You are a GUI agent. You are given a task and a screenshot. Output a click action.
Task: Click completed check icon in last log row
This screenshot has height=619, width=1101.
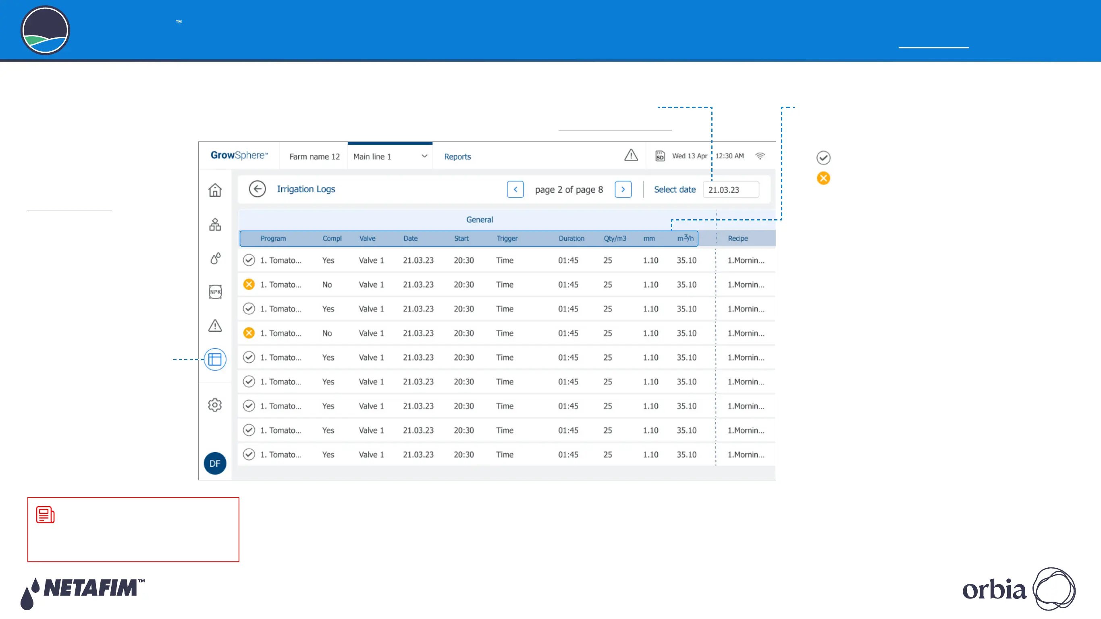(x=249, y=455)
